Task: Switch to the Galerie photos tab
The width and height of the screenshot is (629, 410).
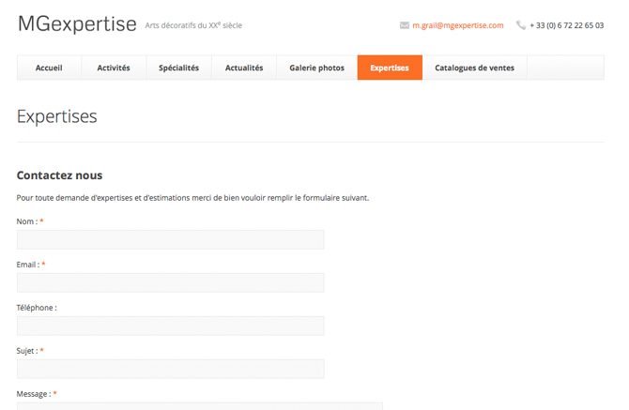Action: click(316, 68)
